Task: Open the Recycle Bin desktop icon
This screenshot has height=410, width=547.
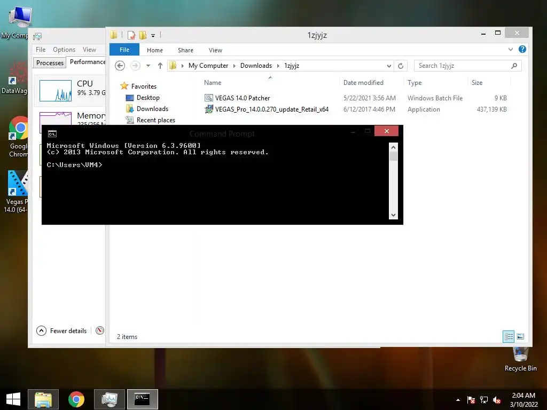Action: click(x=520, y=360)
